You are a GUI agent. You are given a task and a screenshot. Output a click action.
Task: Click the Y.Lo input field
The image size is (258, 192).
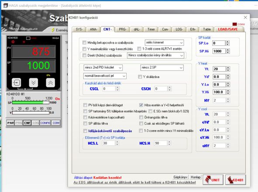[x=219, y=85]
